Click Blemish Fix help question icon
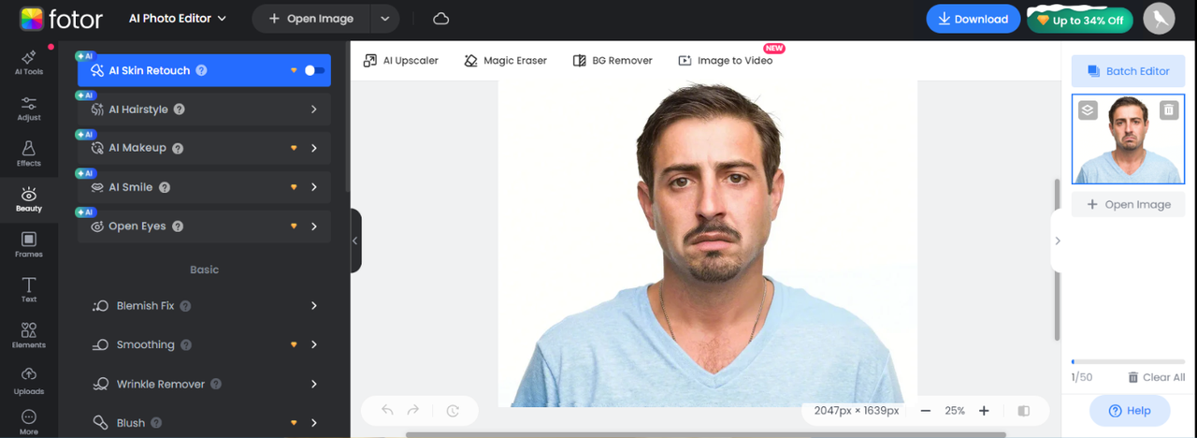 (x=185, y=306)
